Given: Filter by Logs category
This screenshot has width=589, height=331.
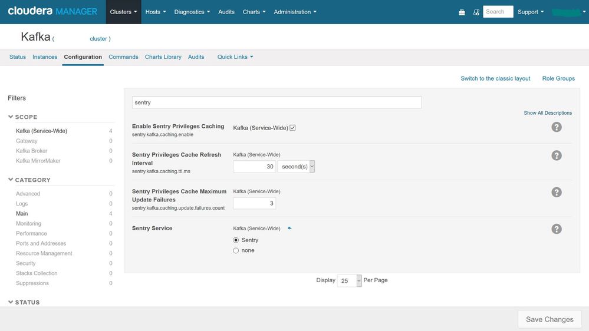Looking at the screenshot, I should pyautogui.click(x=22, y=204).
